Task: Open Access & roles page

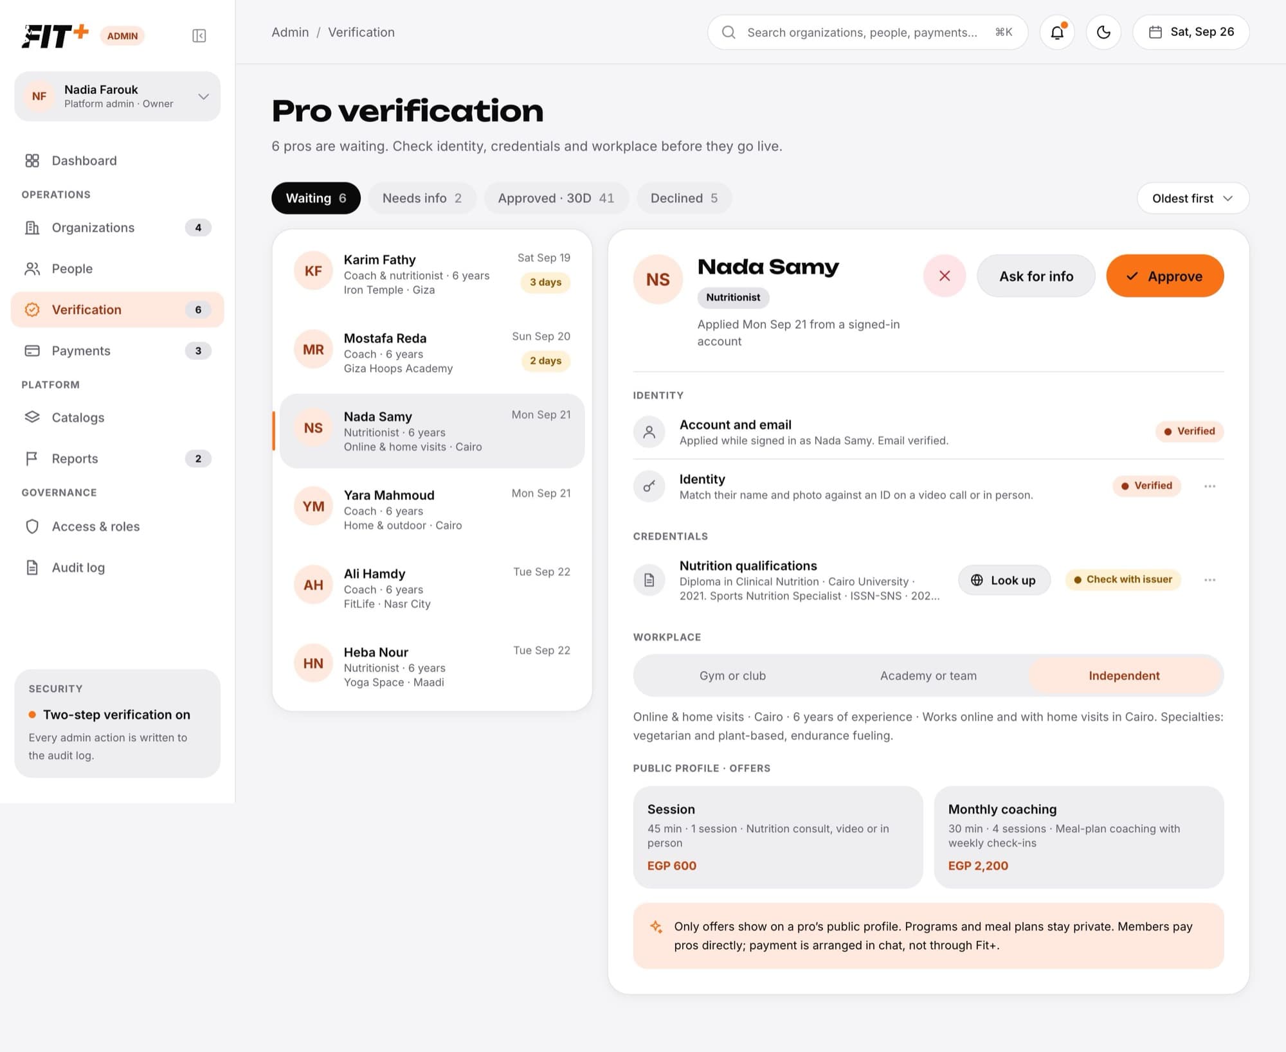Action: coord(118,526)
